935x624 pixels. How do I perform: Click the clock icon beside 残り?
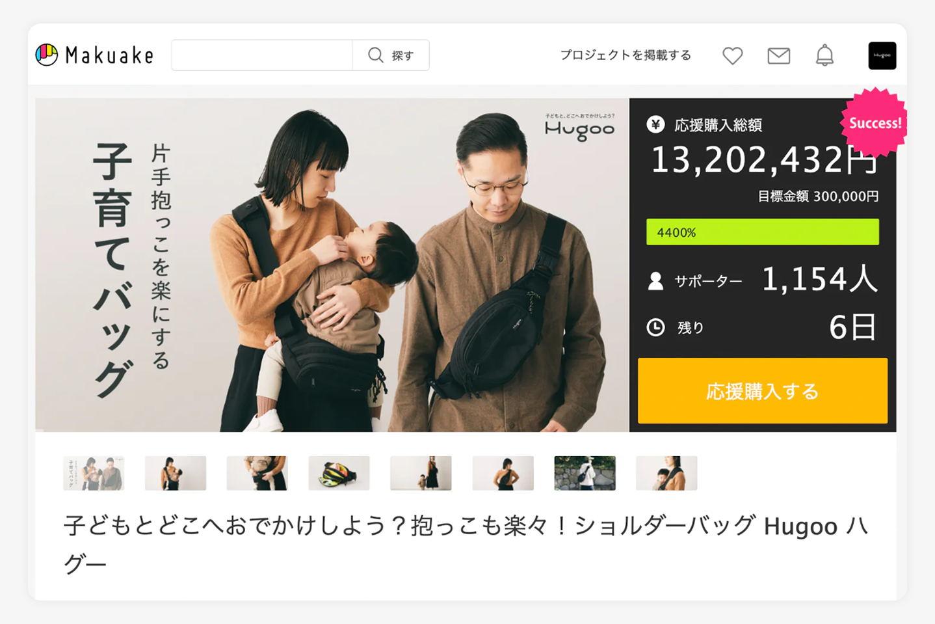point(655,327)
